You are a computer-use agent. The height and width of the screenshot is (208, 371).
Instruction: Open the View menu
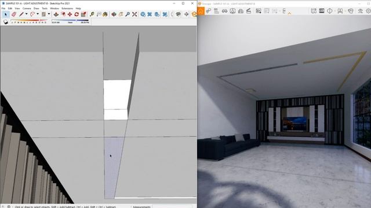tap(17, 8)
